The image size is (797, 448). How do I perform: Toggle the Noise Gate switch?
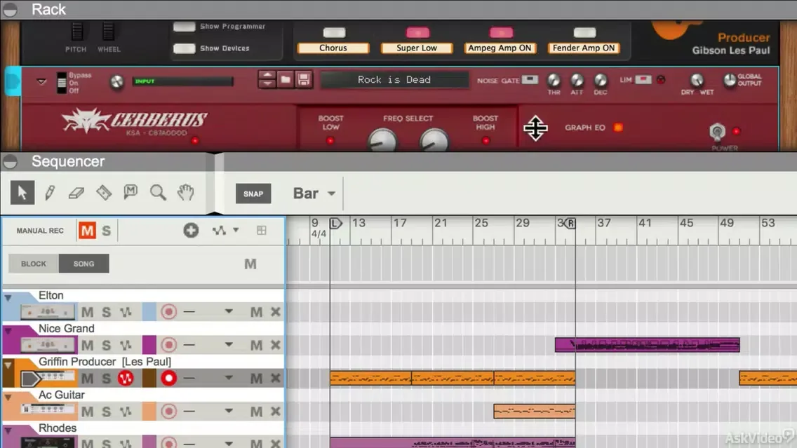click(530, 80)
